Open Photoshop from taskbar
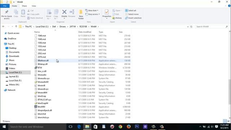The height and width of the screenshot is (130, 231). 137,127
